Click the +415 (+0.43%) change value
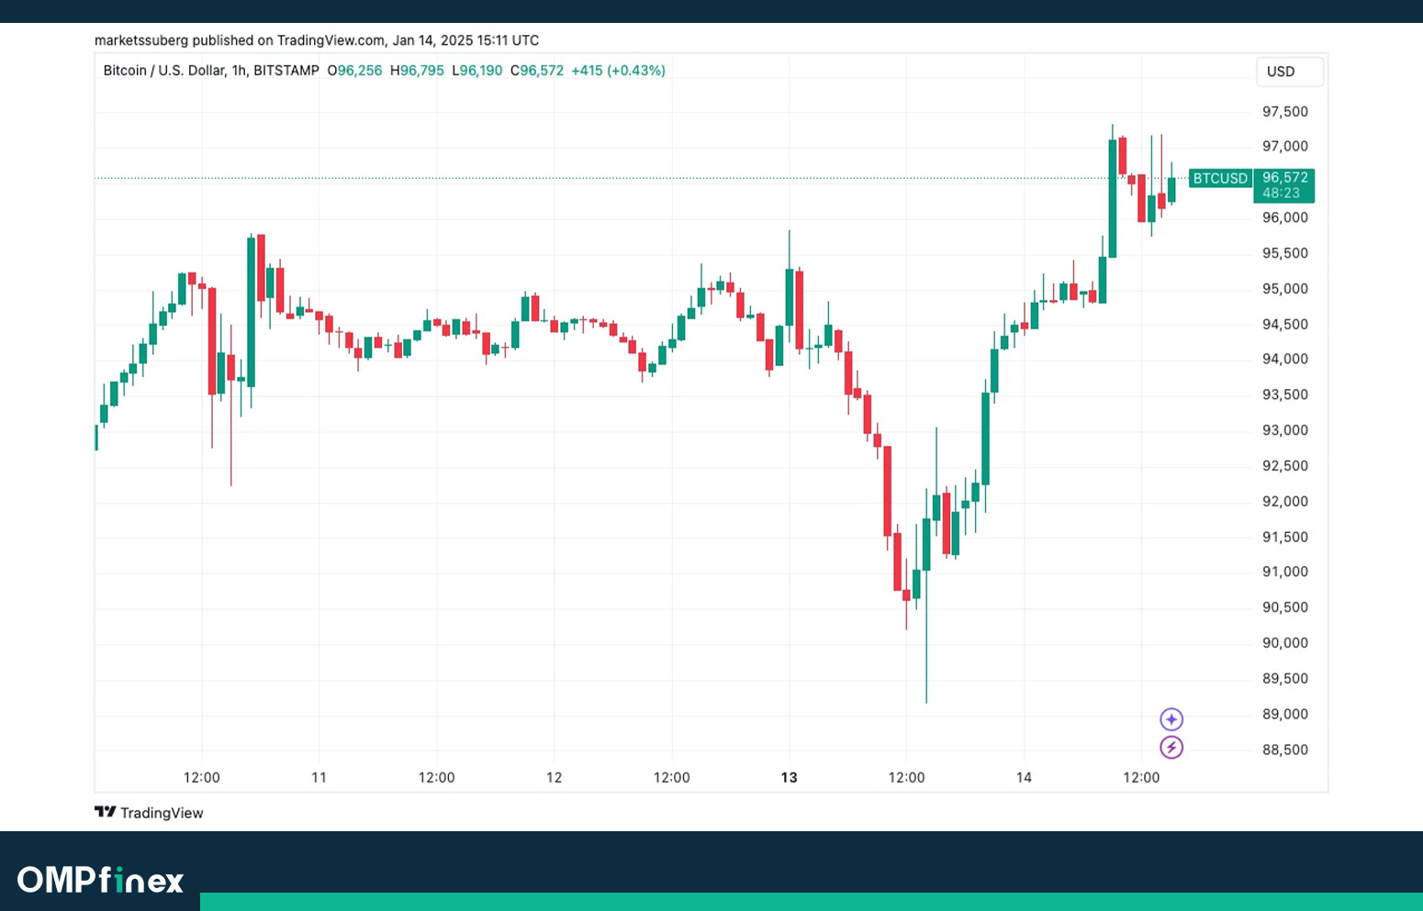This screenshot has width=1423, height=911. click(618, 71)
